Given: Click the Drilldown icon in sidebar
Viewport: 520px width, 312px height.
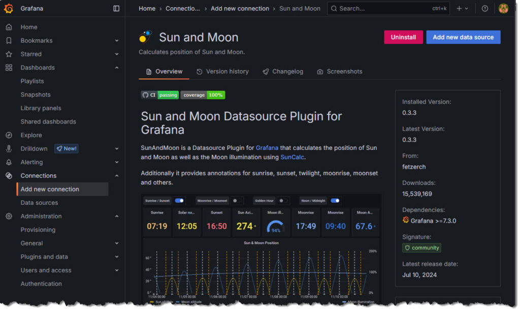Looking at the screenshot, I should point(9,149).
